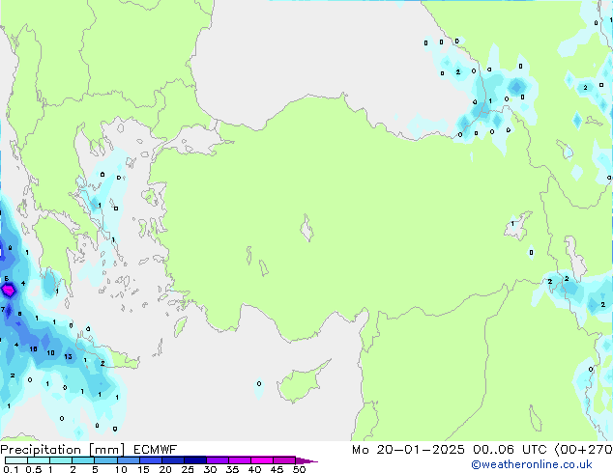Select the ECMWF model label

tap(156, 450)
